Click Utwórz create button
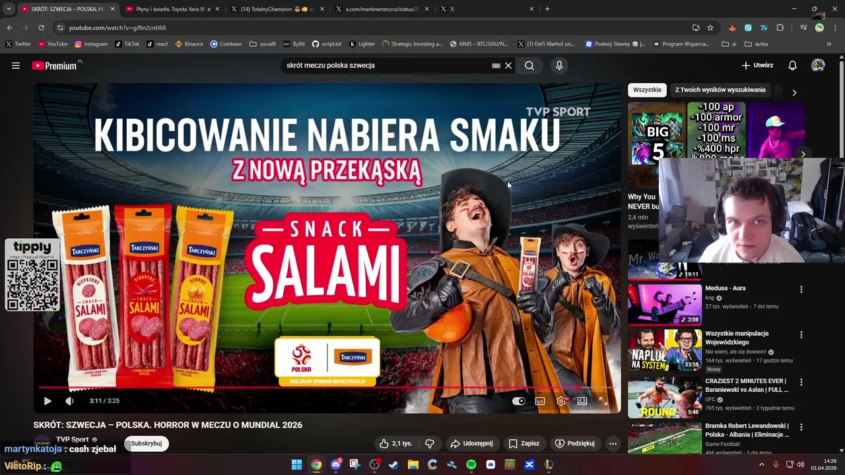845x475 pixels. 757,65
